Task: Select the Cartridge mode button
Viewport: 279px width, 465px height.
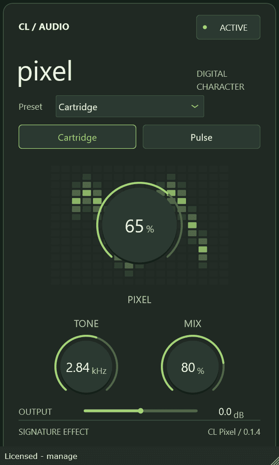Action: [x=77, y=137]
